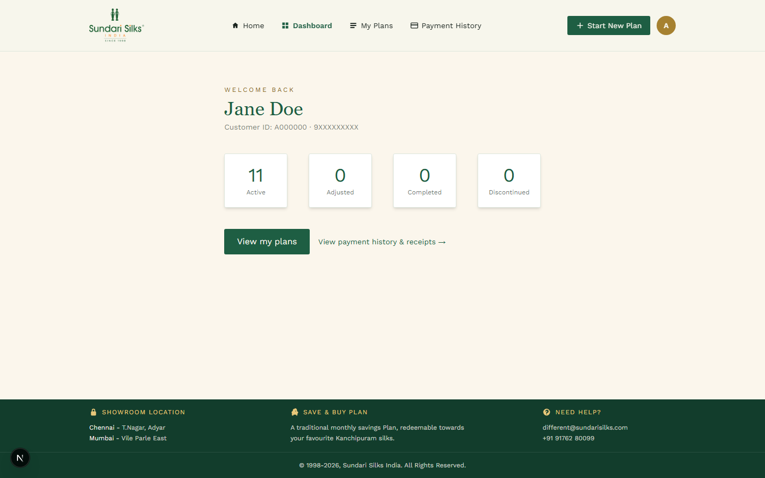Image resolution: width=765 pixels, height=478 pixels.
Task: Go to the Home menu item
Action: point(248,25)
